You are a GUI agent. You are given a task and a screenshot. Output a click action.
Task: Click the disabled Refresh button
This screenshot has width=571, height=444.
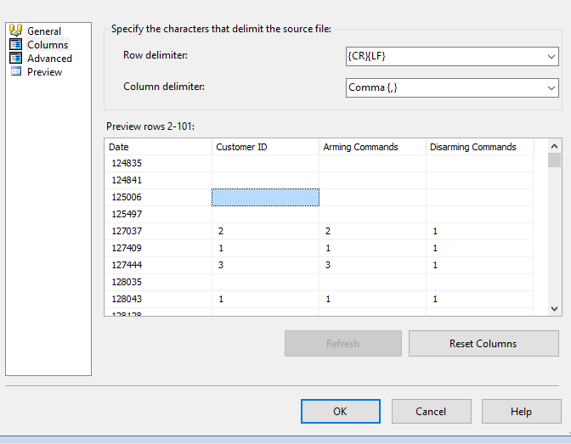click(x=343, y=344)
